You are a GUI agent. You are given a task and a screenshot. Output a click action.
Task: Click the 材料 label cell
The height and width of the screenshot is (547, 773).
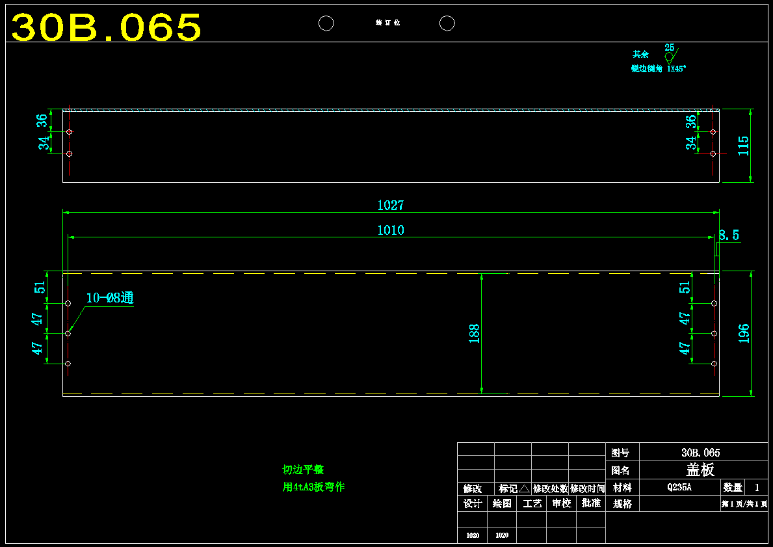[622, 488]
